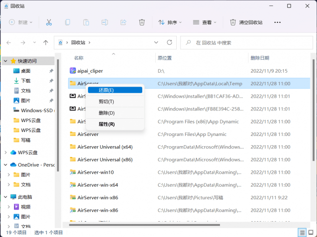The image size is (317, 237).
Task: Click the horizontal scrollbar of file list
Action: 145,225
